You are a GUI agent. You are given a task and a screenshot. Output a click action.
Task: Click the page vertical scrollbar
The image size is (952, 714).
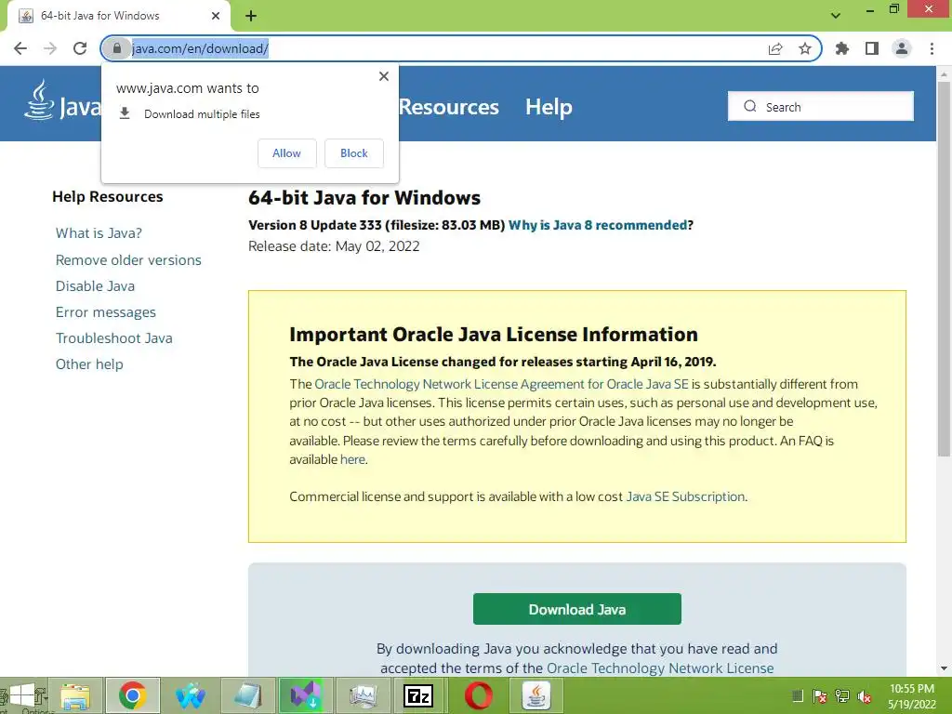(944, 269)
